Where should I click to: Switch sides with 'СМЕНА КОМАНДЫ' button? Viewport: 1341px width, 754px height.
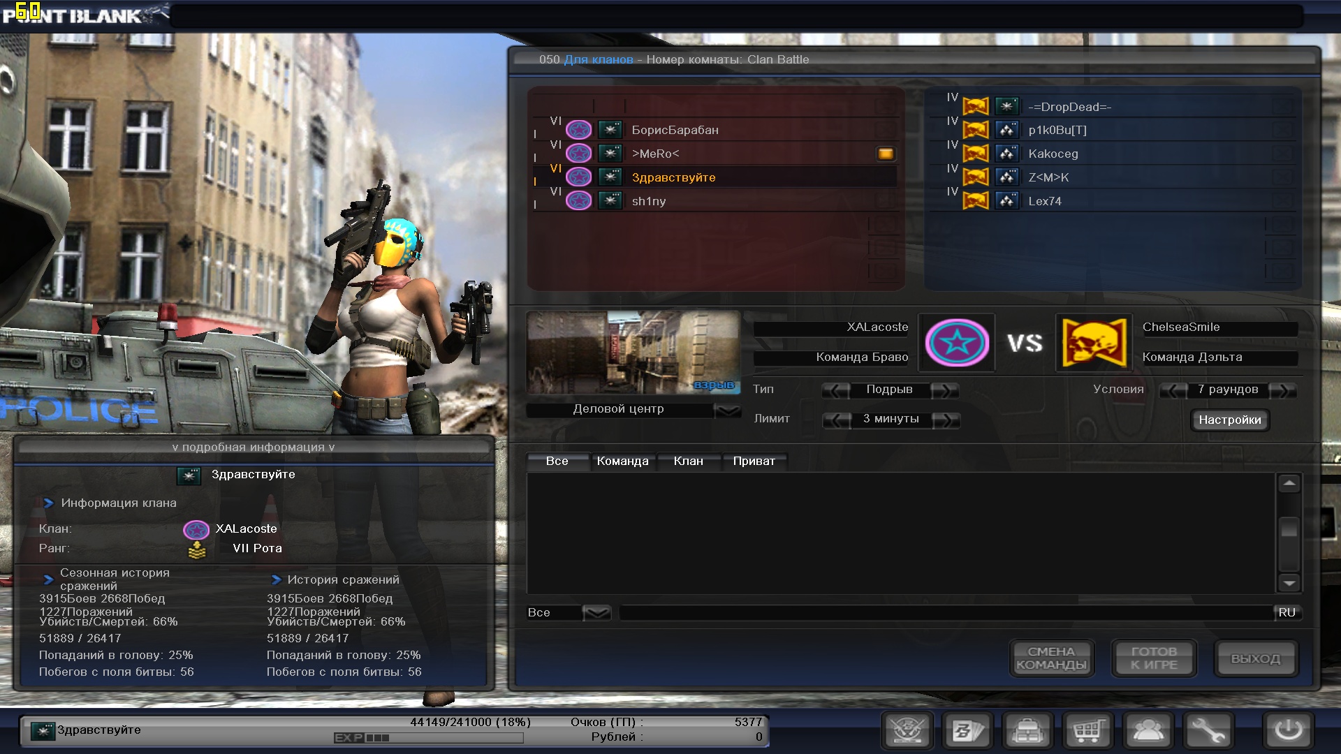point(1051,658)
